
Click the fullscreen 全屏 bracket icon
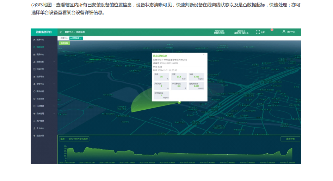pos(258,32)
